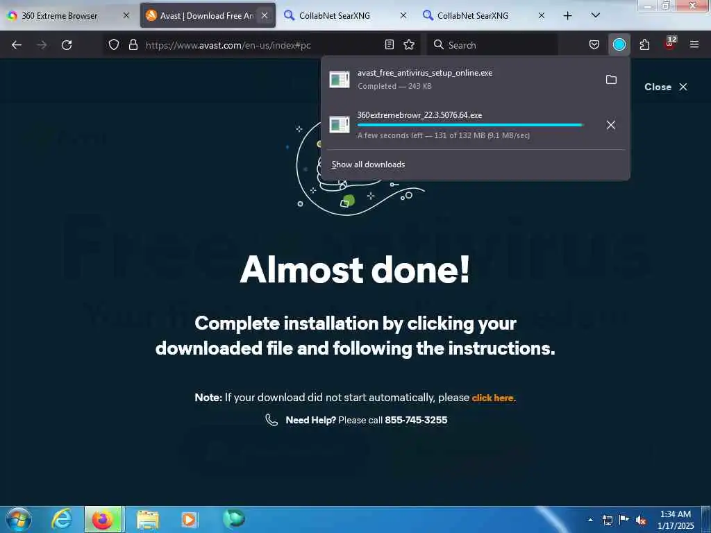
Task: Go back to the previous page
Action: [x=17, y=45]
